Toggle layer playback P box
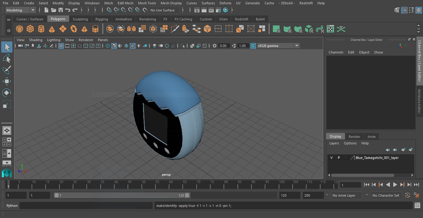This screenshot has width=423, height=218. [338, 158]
